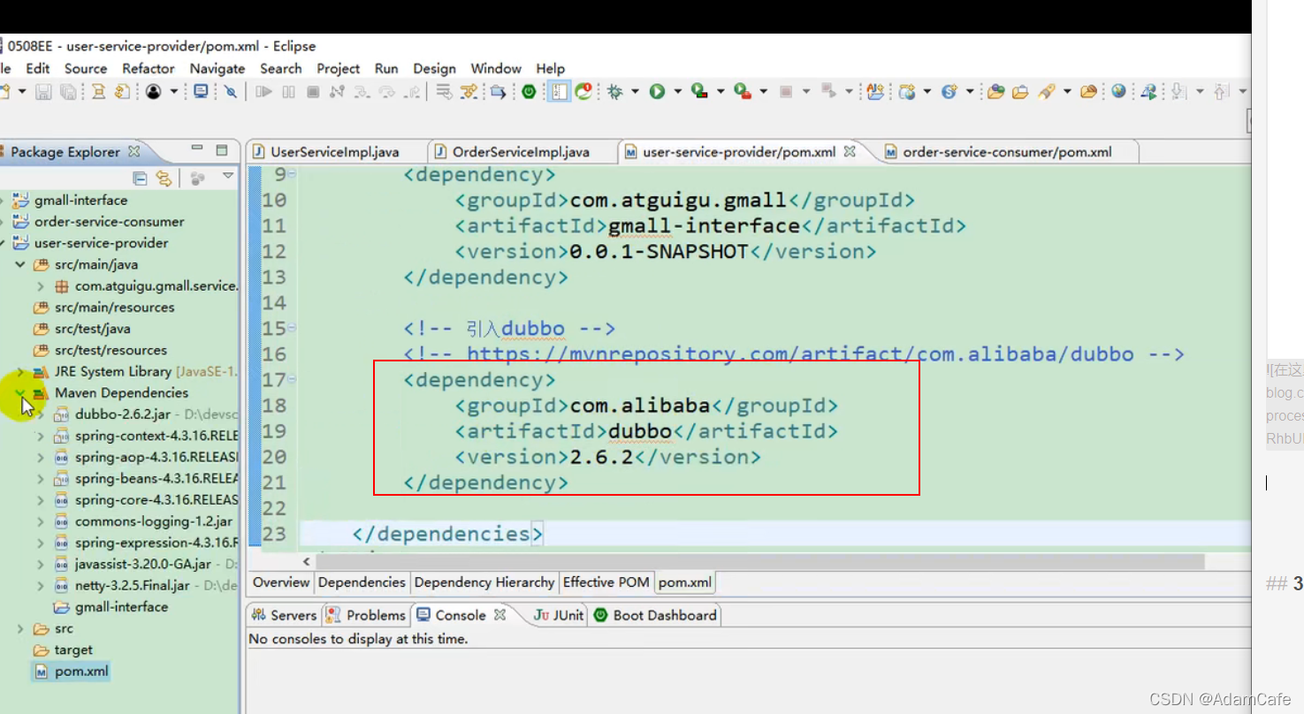The width and height of the screenshot is (1304, 714).
Task: Expand the com.atguigu.gmall.service package
Action: pyautogui.click(x=41, y=286)
